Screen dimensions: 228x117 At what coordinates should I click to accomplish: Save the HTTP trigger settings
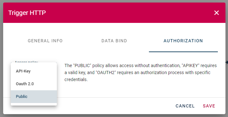209,106
